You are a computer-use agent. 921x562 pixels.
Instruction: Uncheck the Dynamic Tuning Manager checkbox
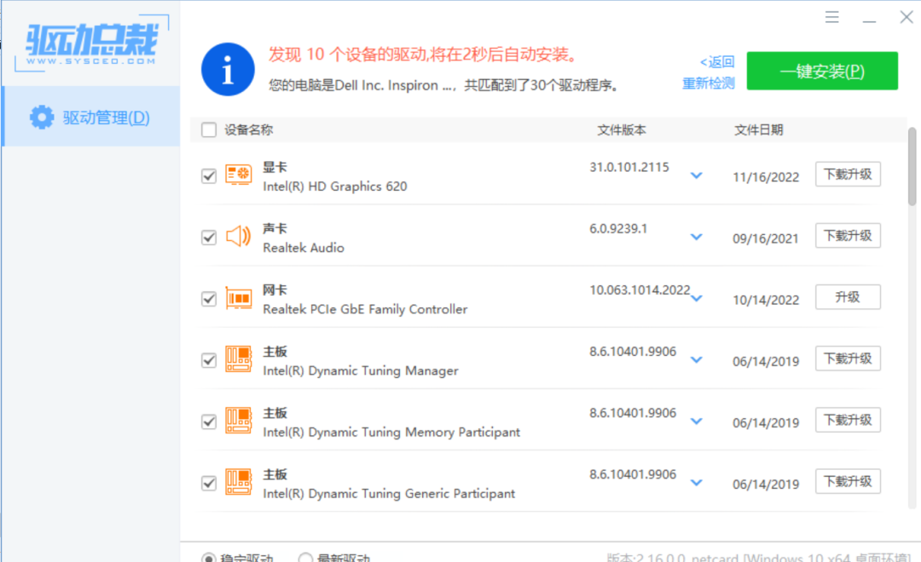209,360
